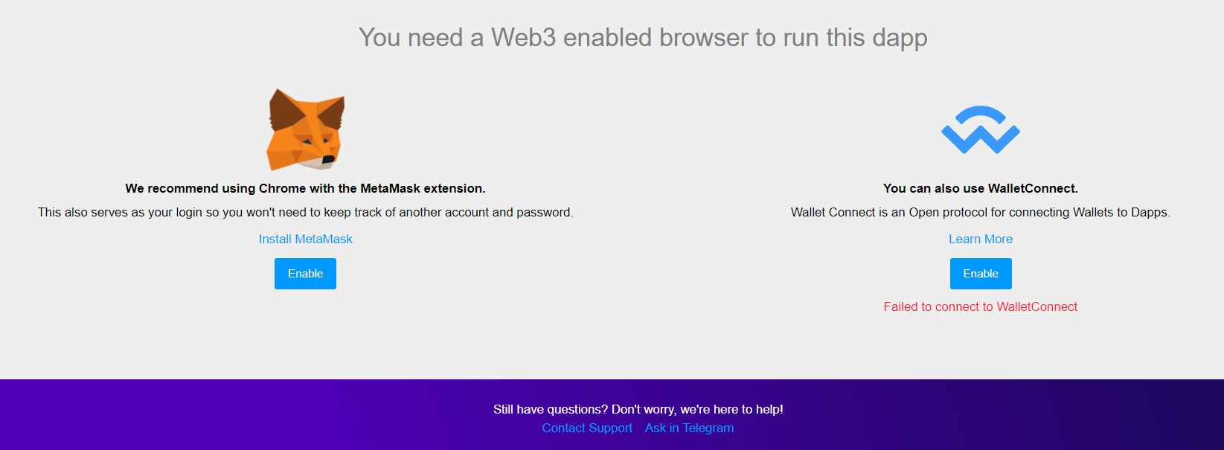
Task: Click the 'This also serves as your login' sentence
Action: pyautogui.click(x=305, y=212)
